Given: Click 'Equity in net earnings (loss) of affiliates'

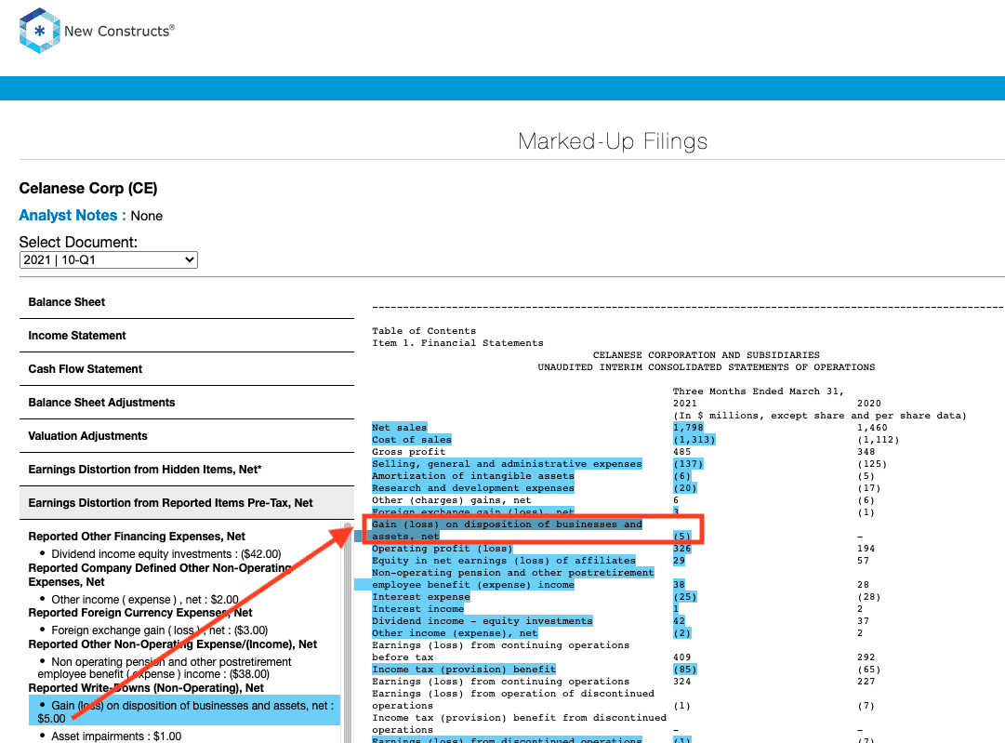Looking at the screenshot, I should 504,561.
